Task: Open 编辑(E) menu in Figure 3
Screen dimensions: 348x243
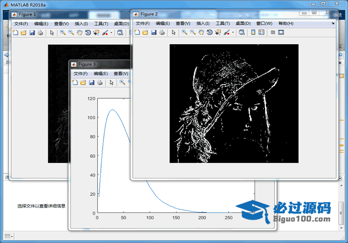Action: click(x=101, y=73)
